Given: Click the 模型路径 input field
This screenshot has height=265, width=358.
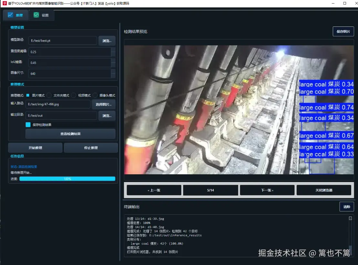Looking at the screenshot, I should [63, 41].
